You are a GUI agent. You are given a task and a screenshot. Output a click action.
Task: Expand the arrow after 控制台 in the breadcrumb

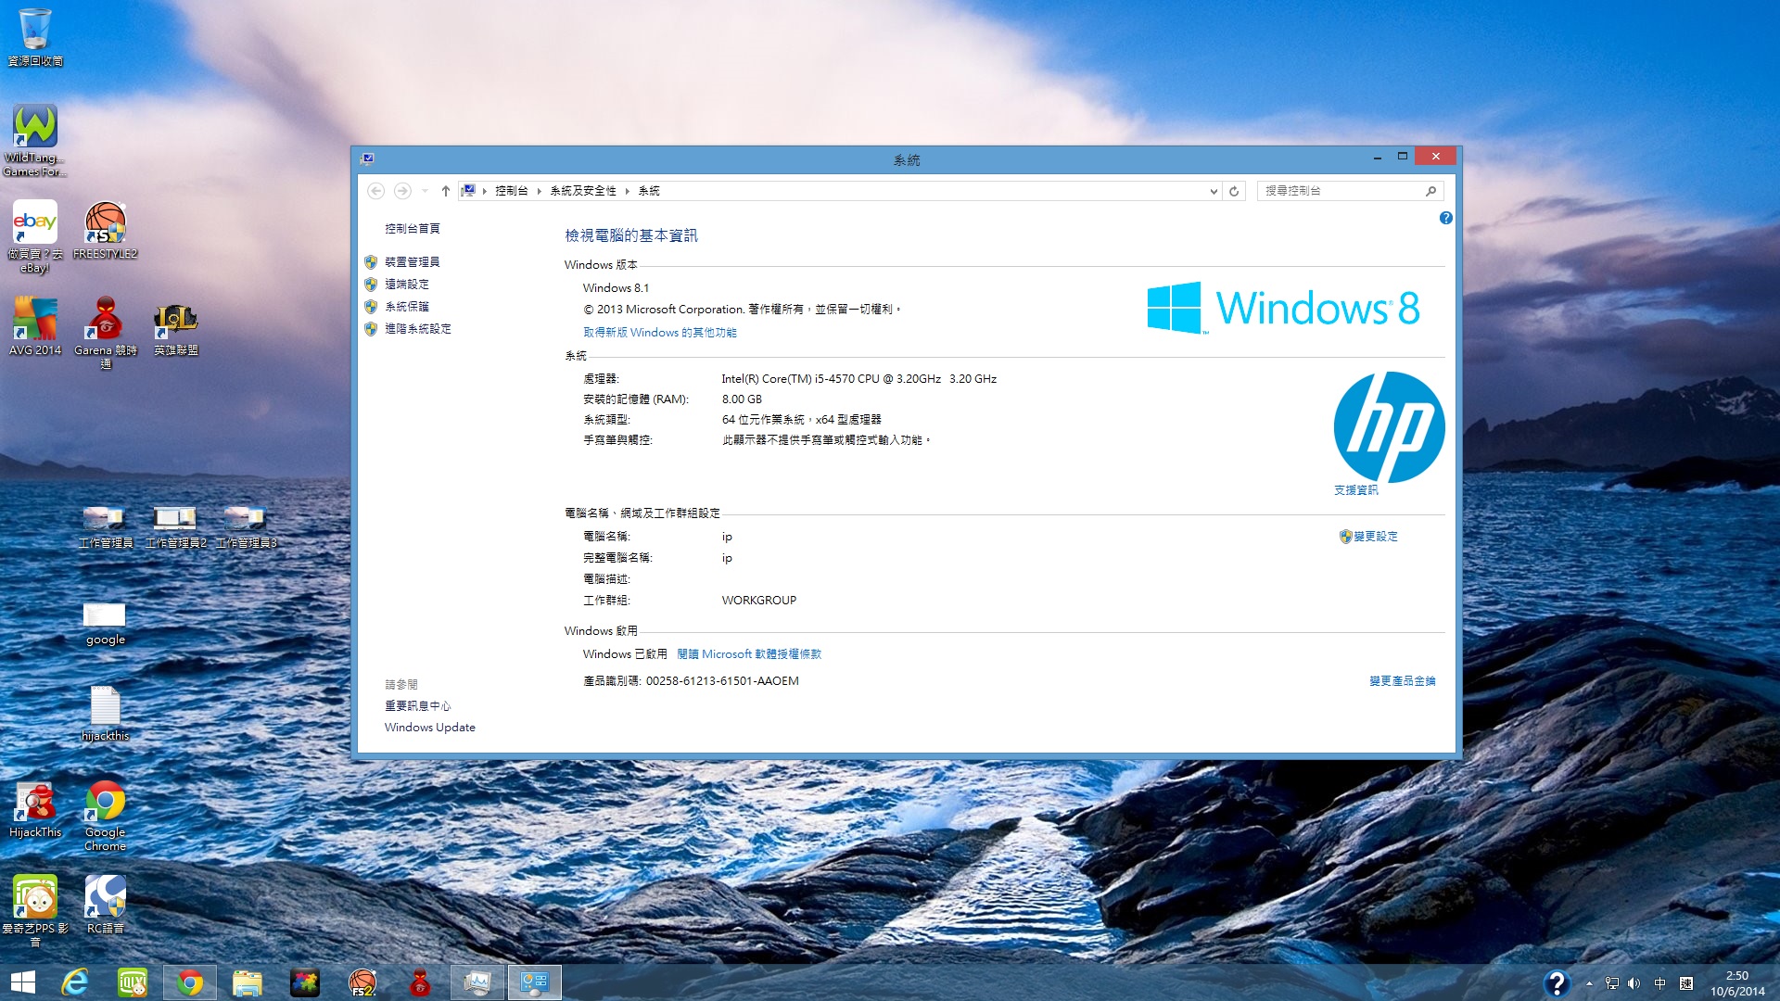pyautogui.click(x=539, y=191)
